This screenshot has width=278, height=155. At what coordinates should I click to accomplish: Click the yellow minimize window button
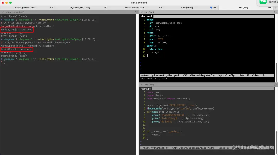6,3
